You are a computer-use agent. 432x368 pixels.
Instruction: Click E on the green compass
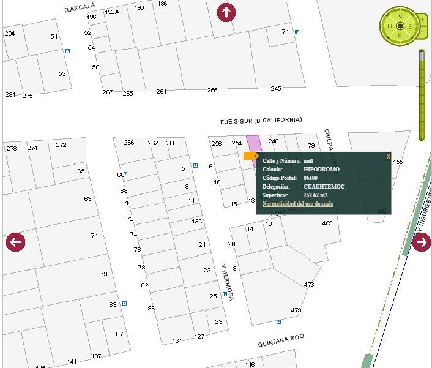tap(410, 26)
